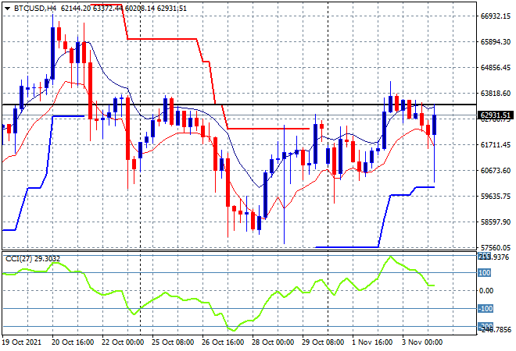This screenshot has width=516, height=351.
Task: Click the 26 Oct 16:00 time label
Action: coord(223,342)
